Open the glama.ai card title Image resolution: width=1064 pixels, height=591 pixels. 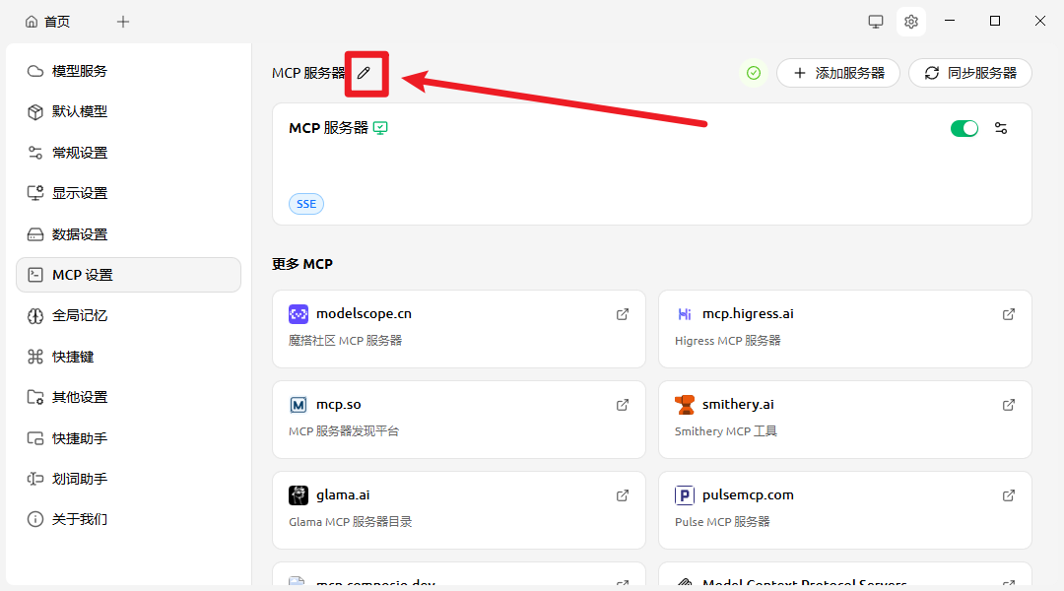click(x=343, y=494)
